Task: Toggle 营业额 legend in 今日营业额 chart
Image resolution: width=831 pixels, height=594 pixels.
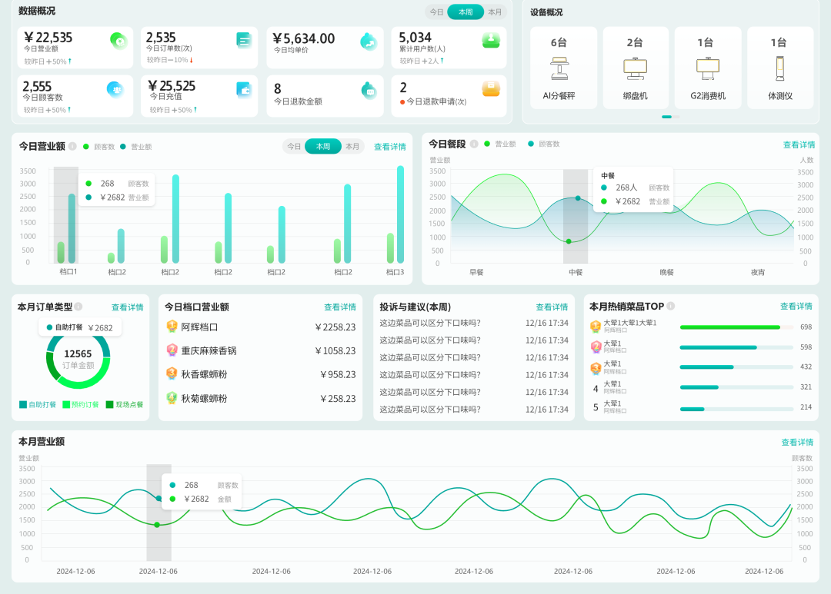Action: pyautogui.click(x=136, y=147)
